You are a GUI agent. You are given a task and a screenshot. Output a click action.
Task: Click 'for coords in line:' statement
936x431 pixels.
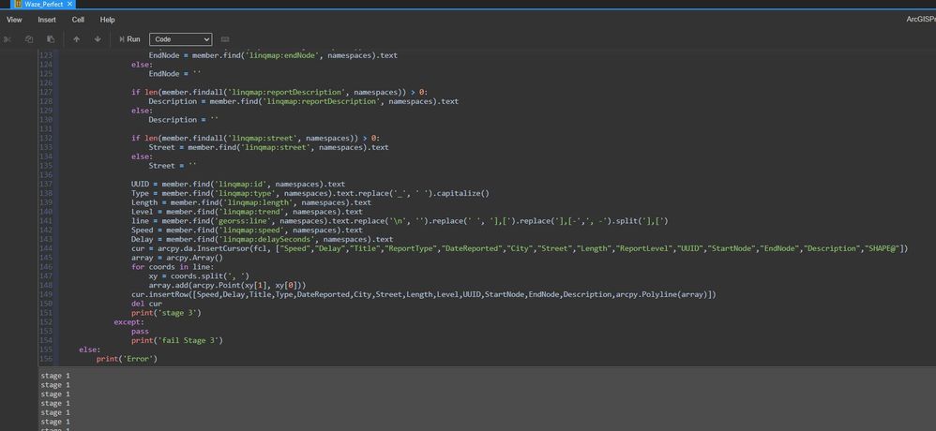click(173, 267)
